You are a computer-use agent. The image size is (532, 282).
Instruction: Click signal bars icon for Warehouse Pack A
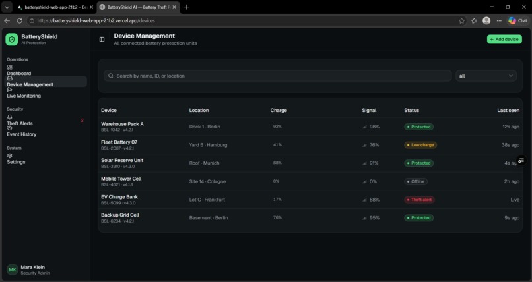pos(365,127)
